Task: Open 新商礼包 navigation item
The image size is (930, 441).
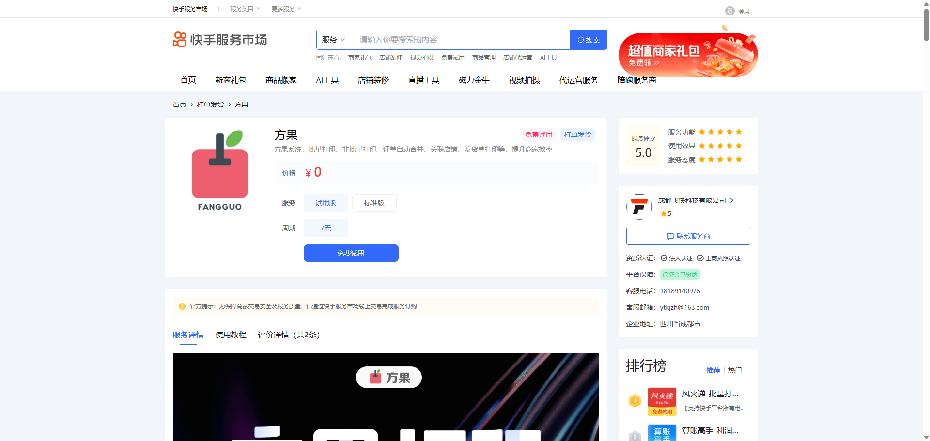Action: (x=231, y=80)
